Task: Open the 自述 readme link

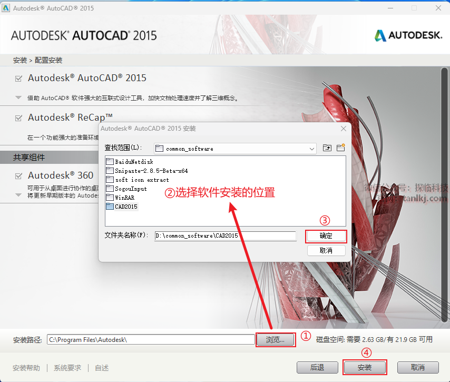Action: click(102, 368)
